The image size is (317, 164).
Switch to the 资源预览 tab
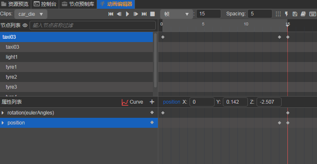pos(15,4)
